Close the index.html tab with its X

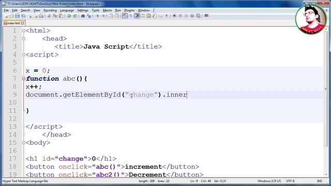tap(22, 23)
